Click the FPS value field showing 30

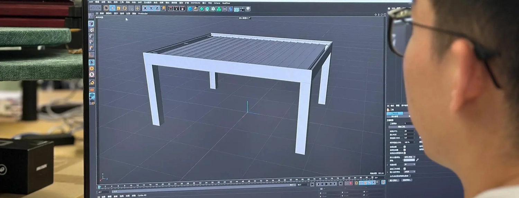pos(409,131)
